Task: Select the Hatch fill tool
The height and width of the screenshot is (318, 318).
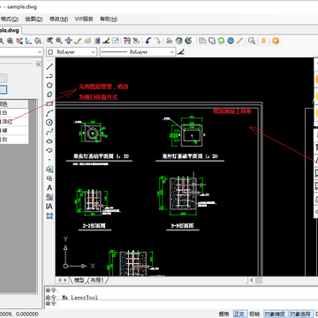Action: point(49,216)
